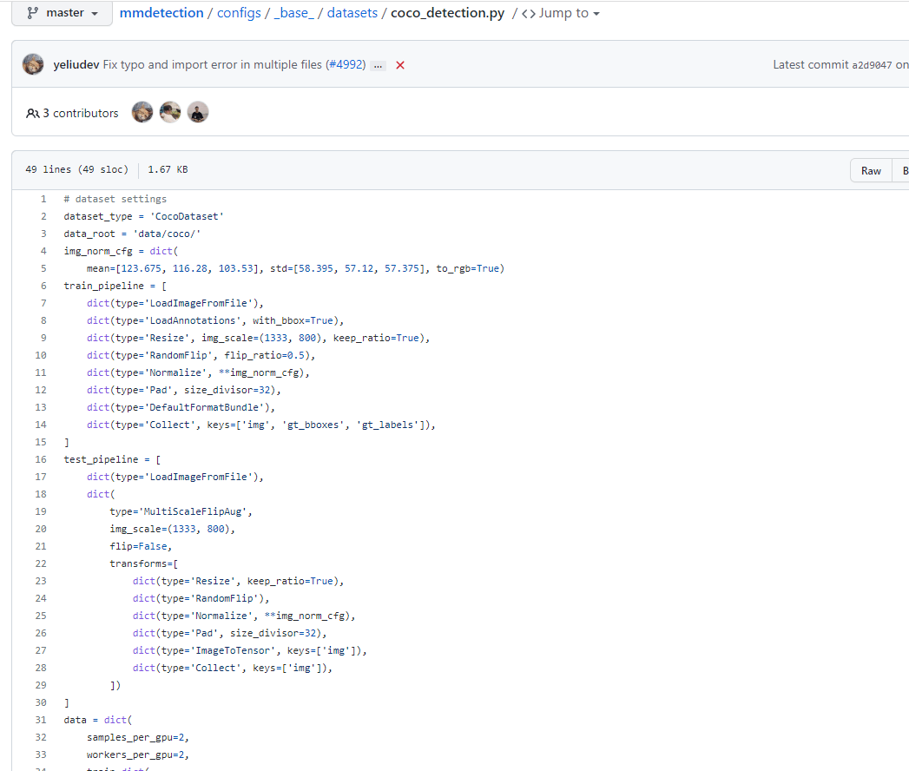Click the first contributor avatar
The height and width of the screenshot is (771, 909).
[142, 111]
